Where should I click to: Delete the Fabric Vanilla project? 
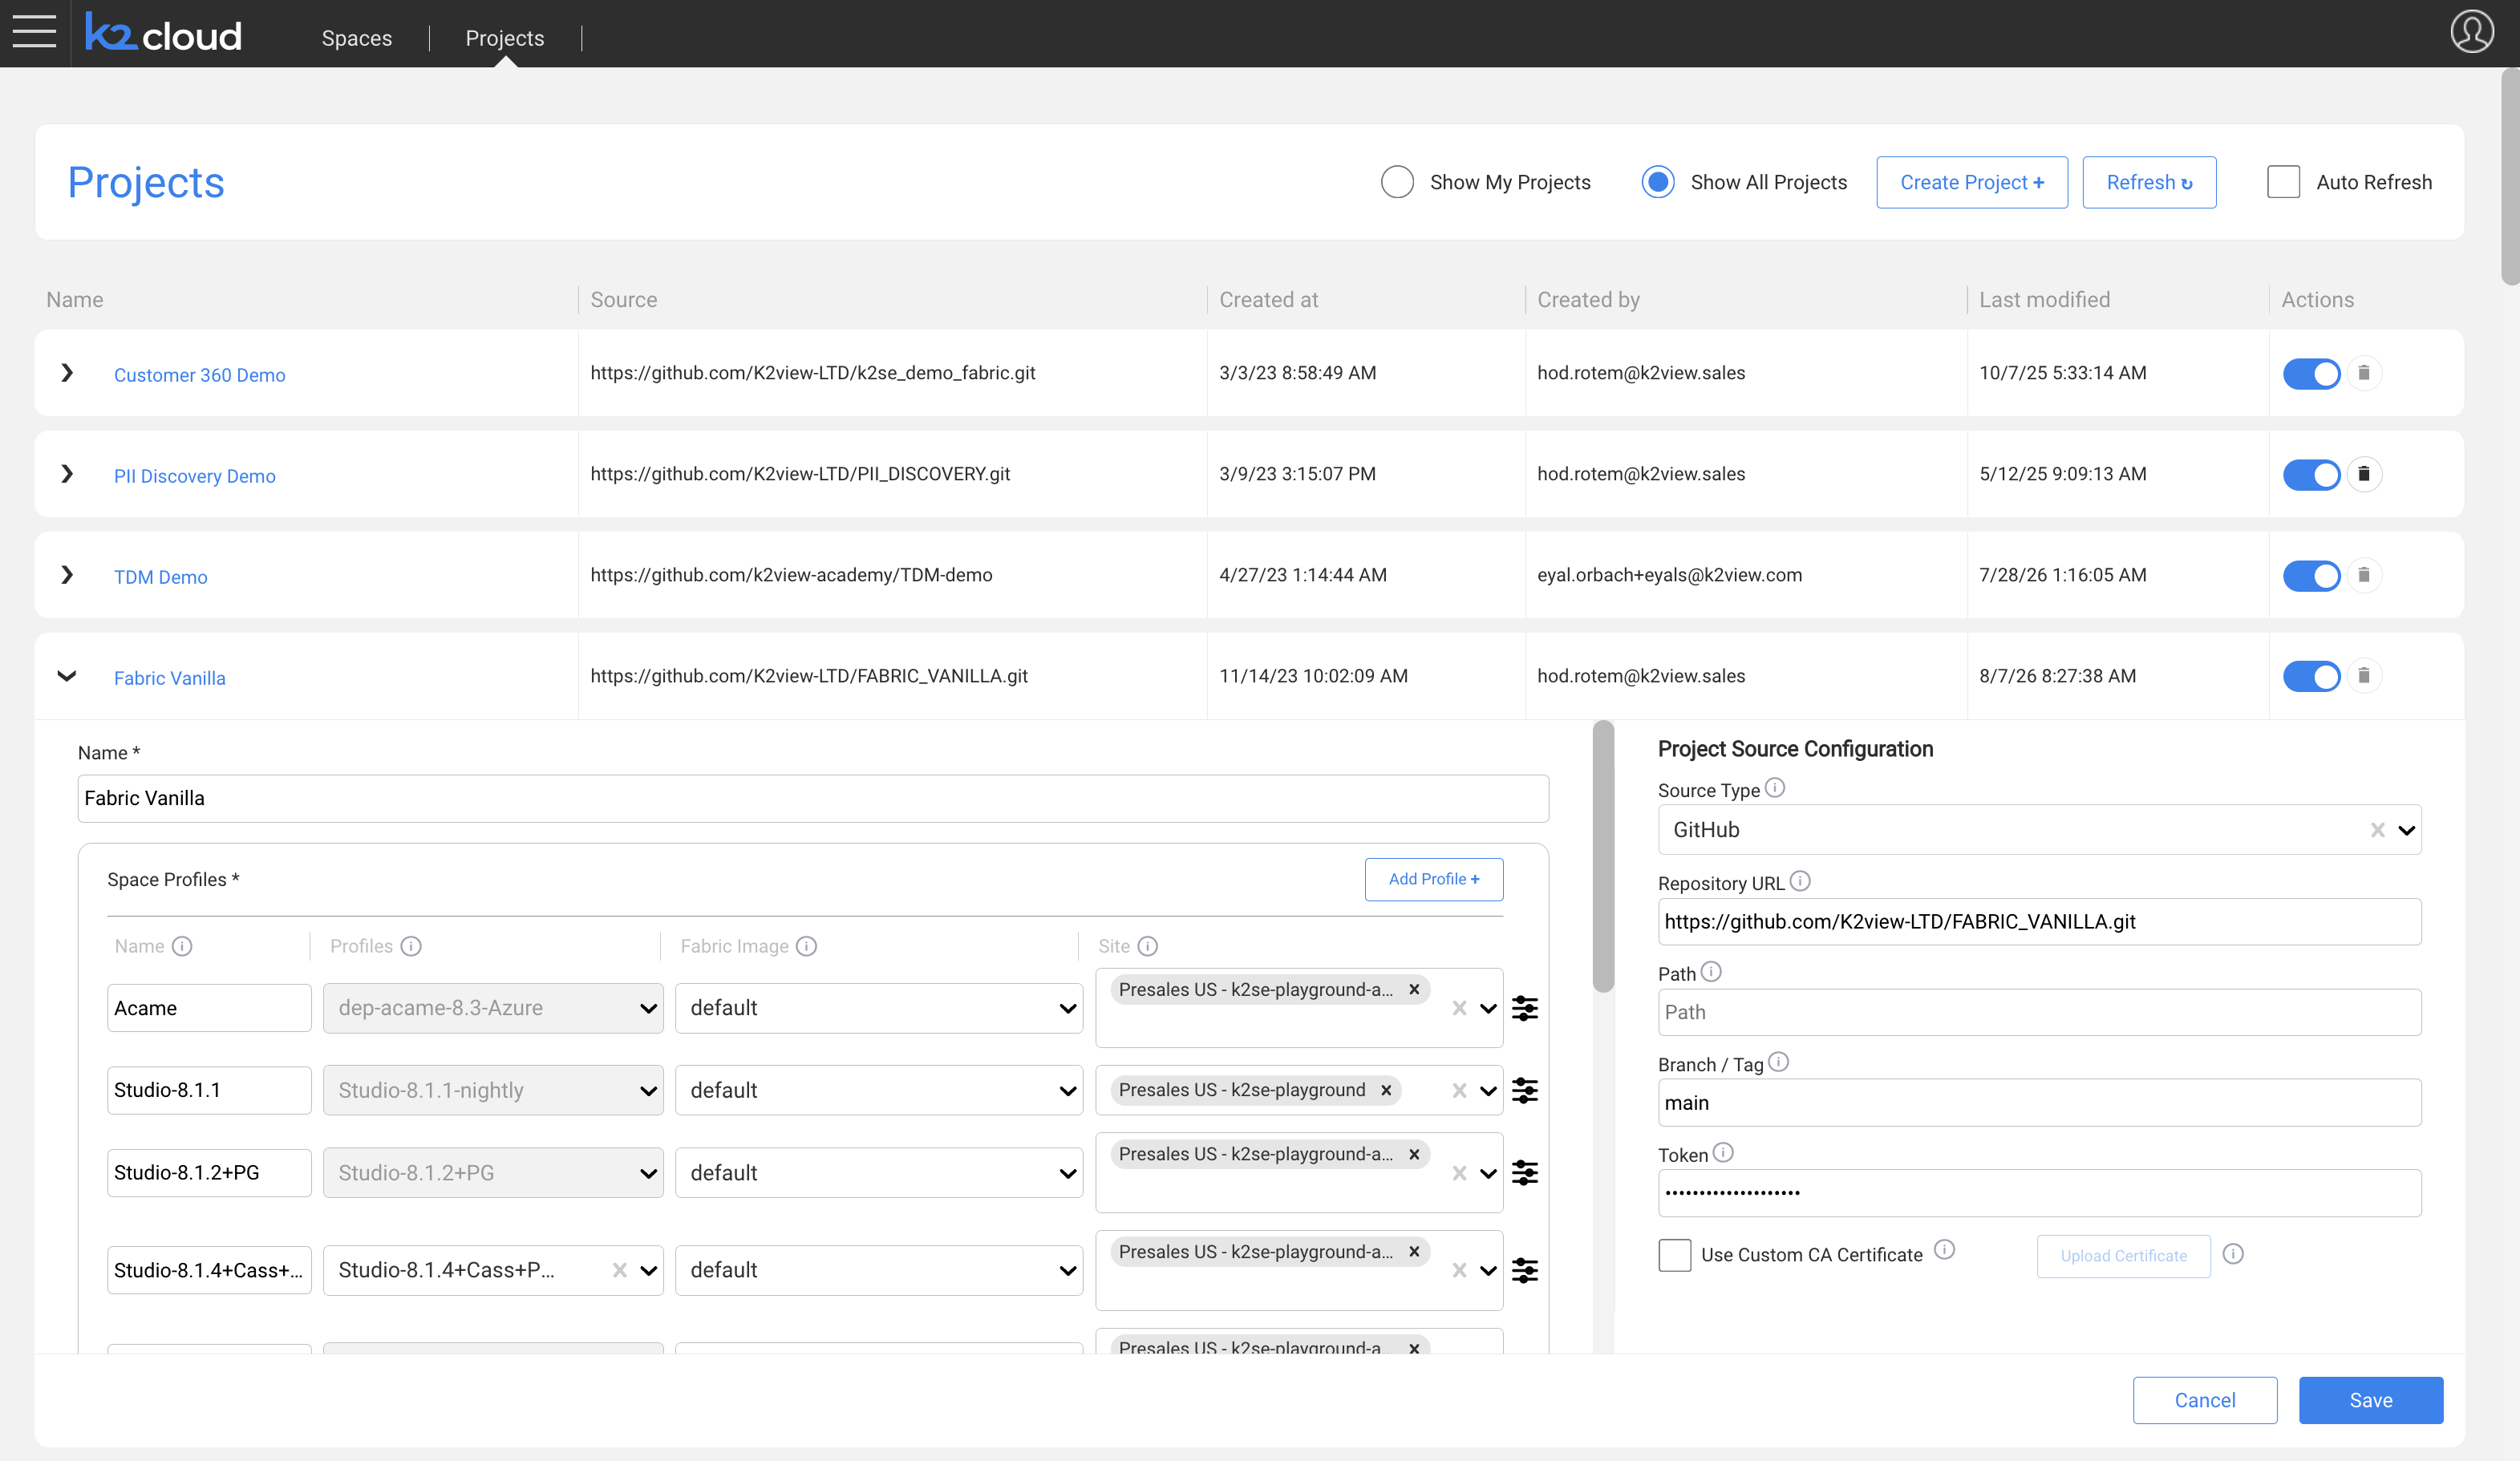(x=2364, y=676)
